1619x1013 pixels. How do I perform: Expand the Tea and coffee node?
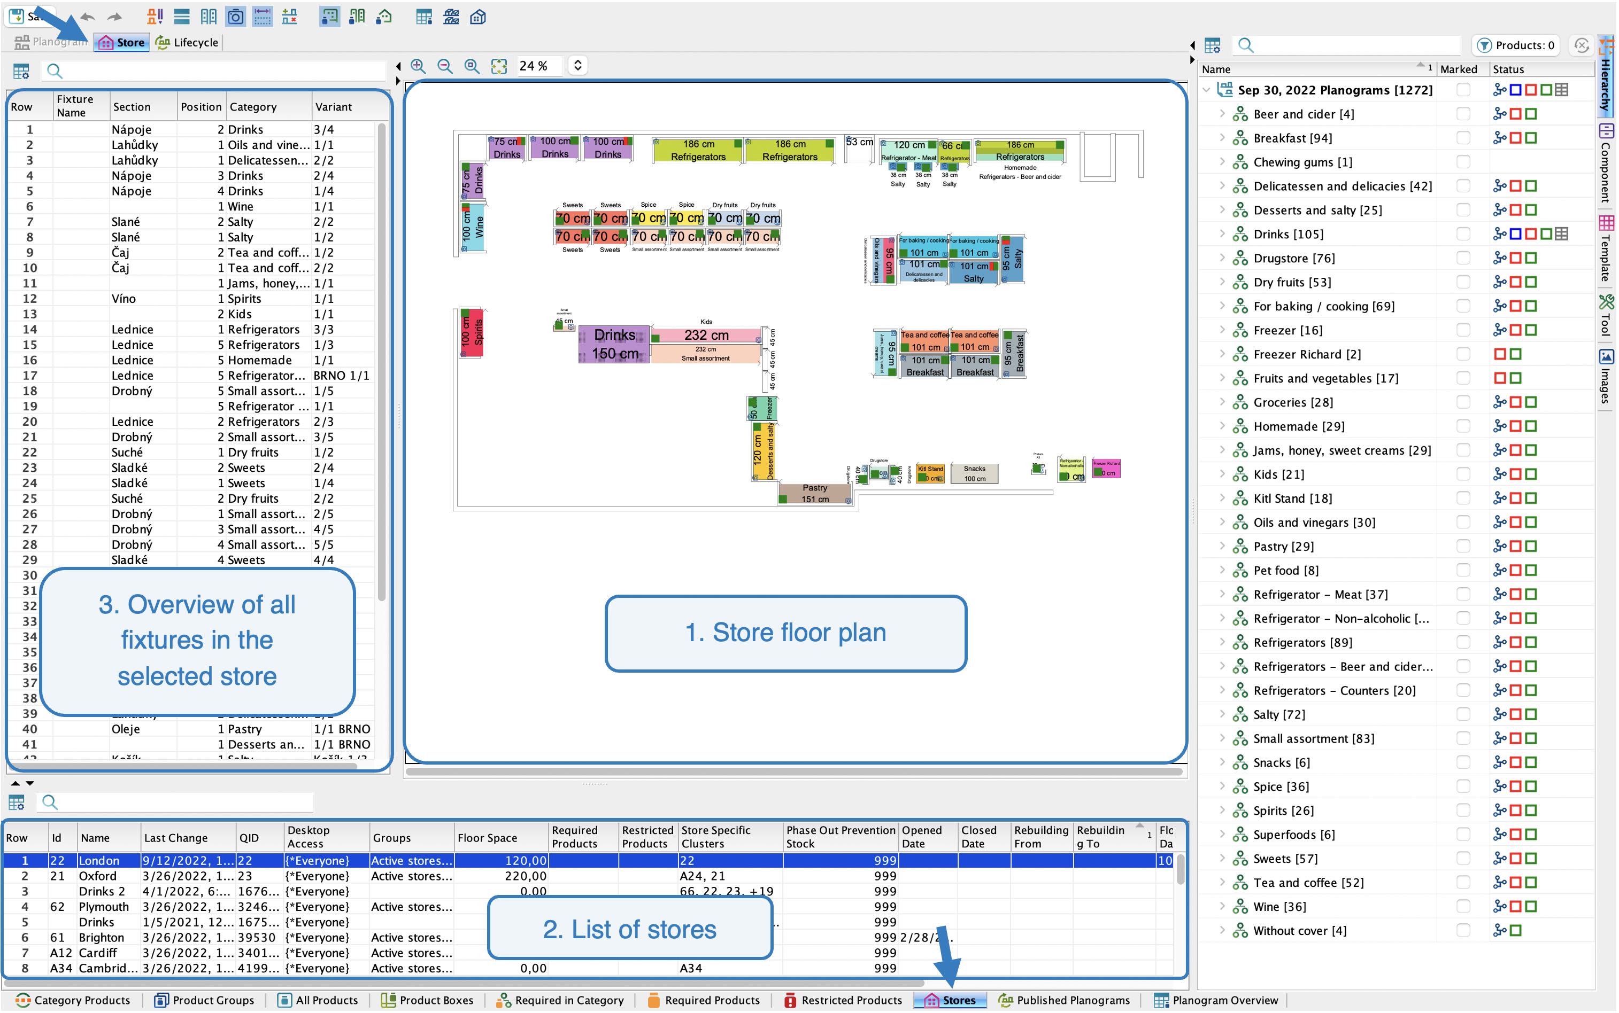coord(1222,882)
